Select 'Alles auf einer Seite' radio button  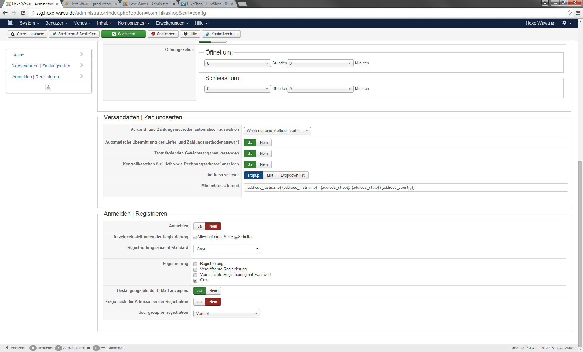[x=195, y=237]
